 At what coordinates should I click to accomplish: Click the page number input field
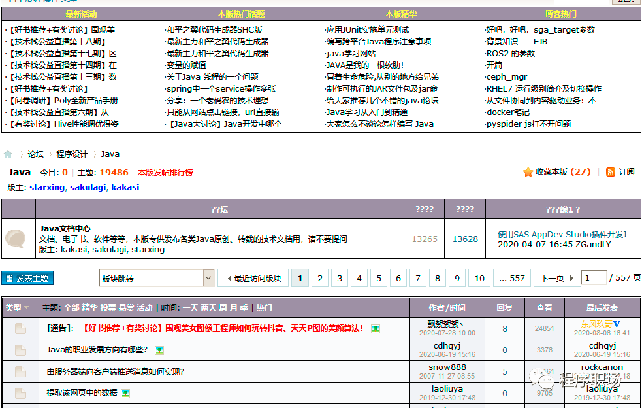pyautogui.click(x=594, y=278)
